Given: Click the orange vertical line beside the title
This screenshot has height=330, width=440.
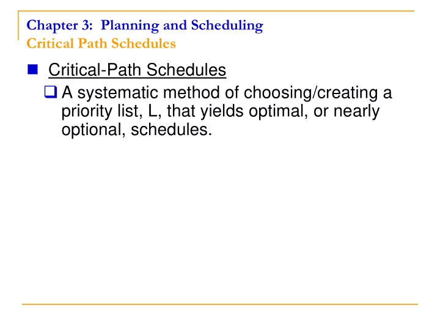Looking at the screenshot, I should tap(18, 26).
